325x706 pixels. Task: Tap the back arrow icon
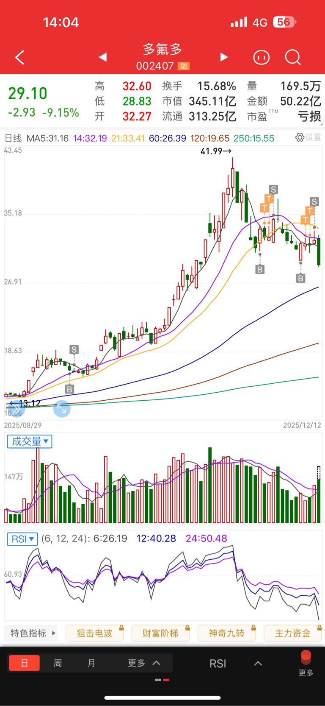pyautogui.click(x=20, y=57)
